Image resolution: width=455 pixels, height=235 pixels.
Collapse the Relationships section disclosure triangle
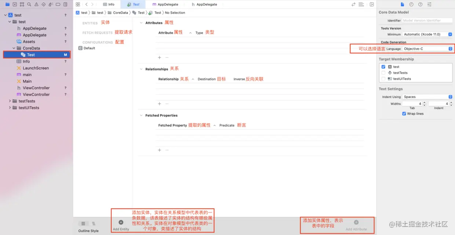[x=141, y=68]
